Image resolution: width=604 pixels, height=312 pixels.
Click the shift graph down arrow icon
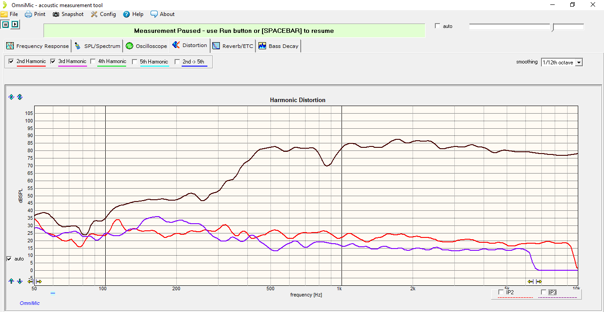20,281
